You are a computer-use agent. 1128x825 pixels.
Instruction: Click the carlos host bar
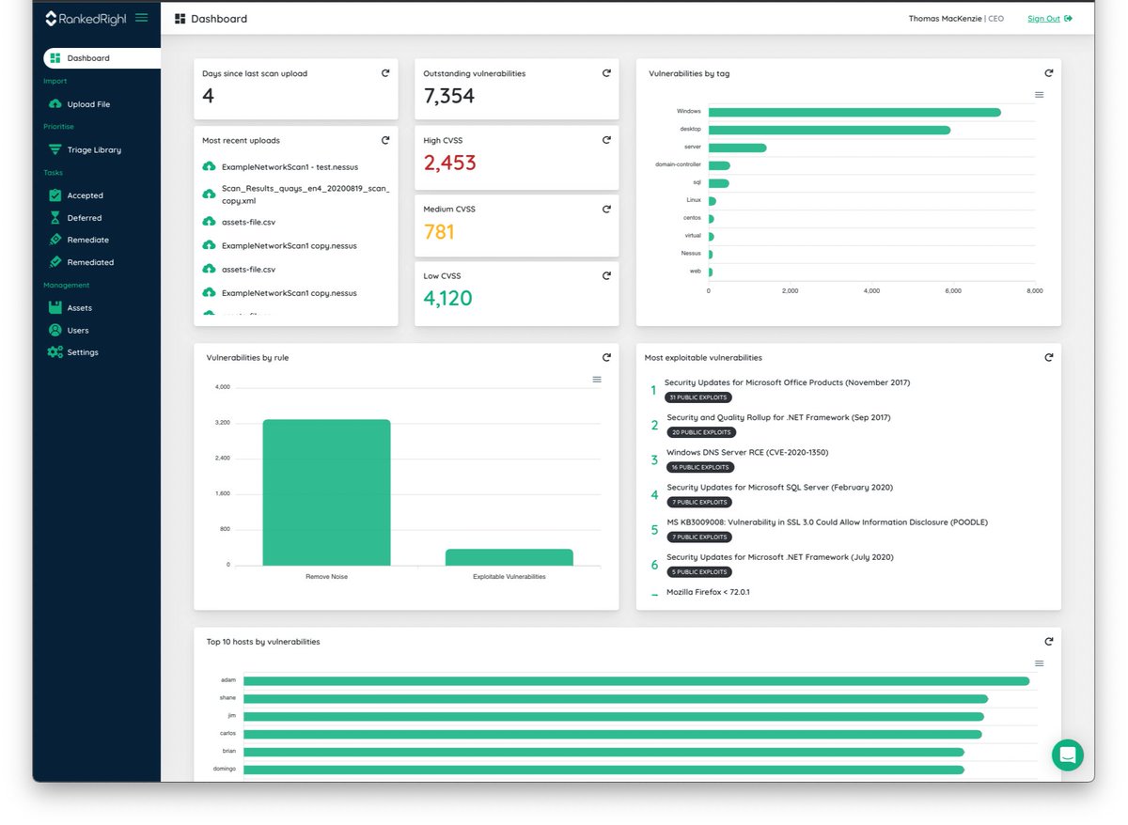coord(613,734)
